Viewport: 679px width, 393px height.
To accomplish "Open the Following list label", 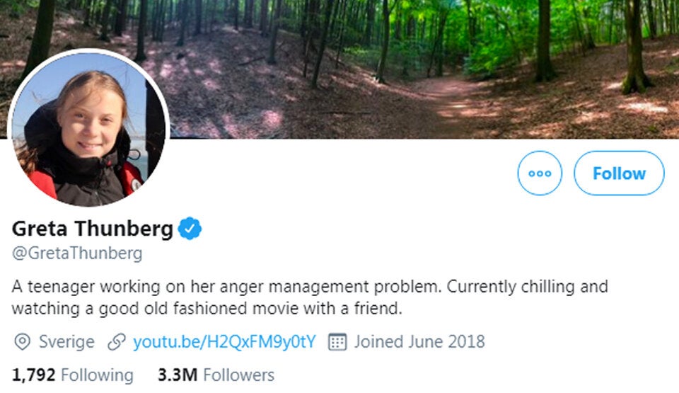I will 97,375.
